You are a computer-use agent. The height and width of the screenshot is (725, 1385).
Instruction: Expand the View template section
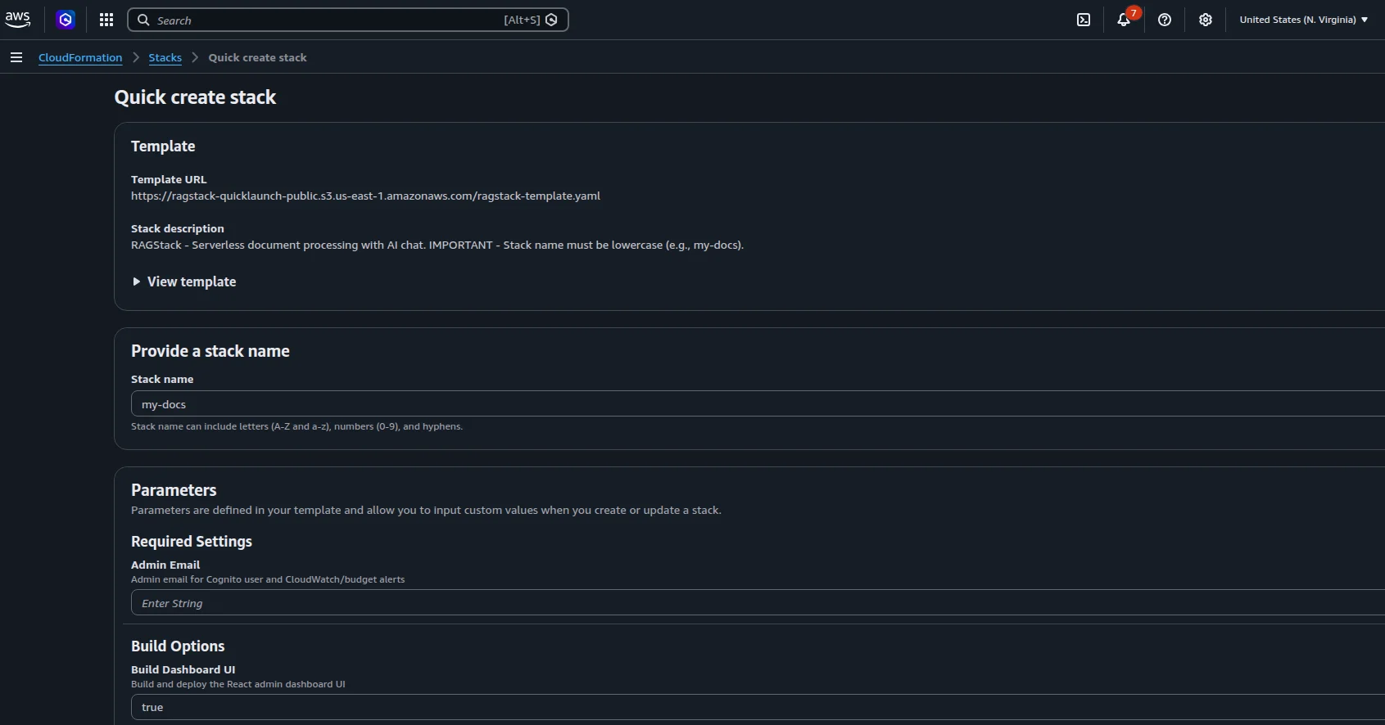pos(184,281)
